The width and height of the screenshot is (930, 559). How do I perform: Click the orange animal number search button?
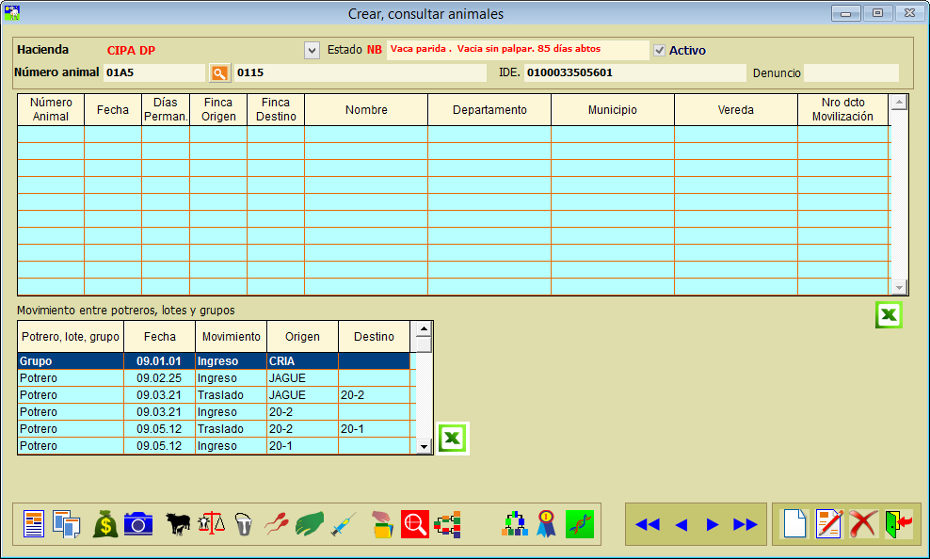219,72
